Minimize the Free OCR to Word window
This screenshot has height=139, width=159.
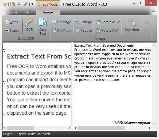pyautogui.click(x=134, y=3)
